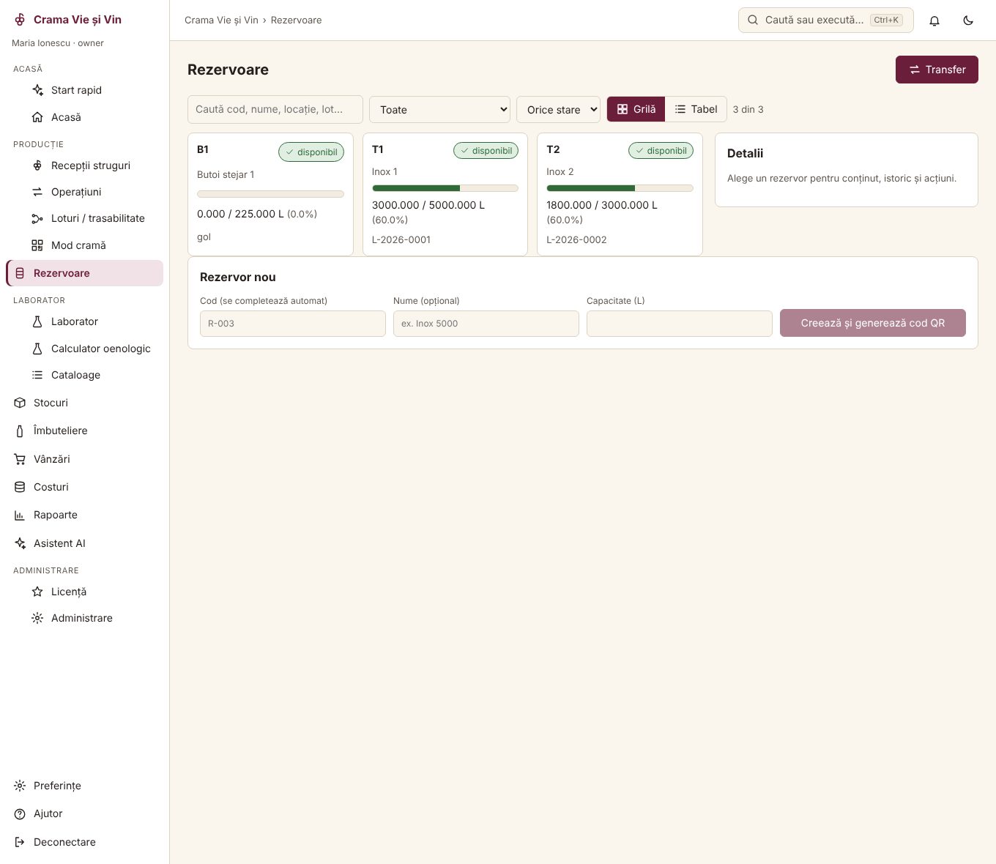Go to Acasă home icon

click(x=37, y=117)
